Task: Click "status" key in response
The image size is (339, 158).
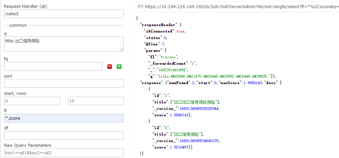Action: pyautogui.click(x=153, y=38)
